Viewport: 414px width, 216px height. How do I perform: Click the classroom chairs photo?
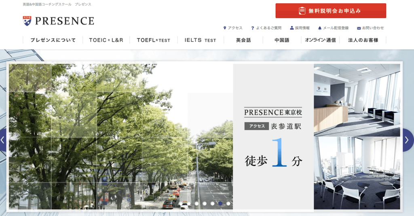coord(357,173)
